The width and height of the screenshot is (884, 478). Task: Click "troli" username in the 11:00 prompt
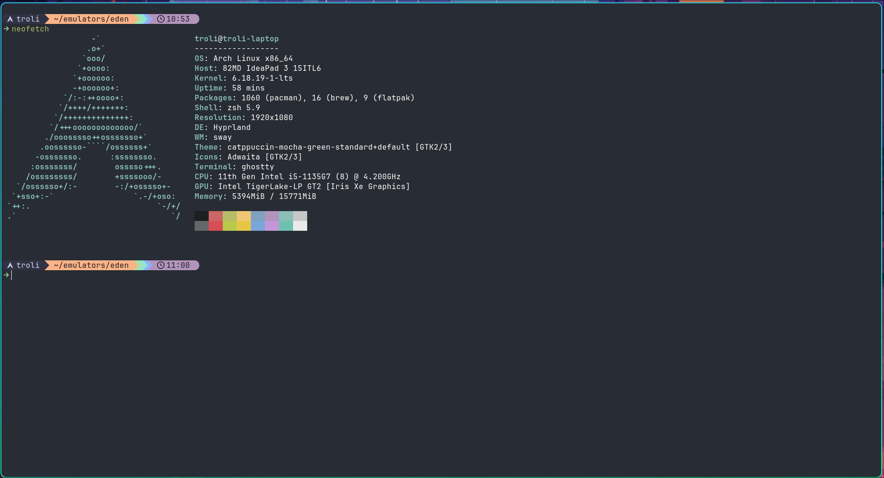[x=28, y=266]
